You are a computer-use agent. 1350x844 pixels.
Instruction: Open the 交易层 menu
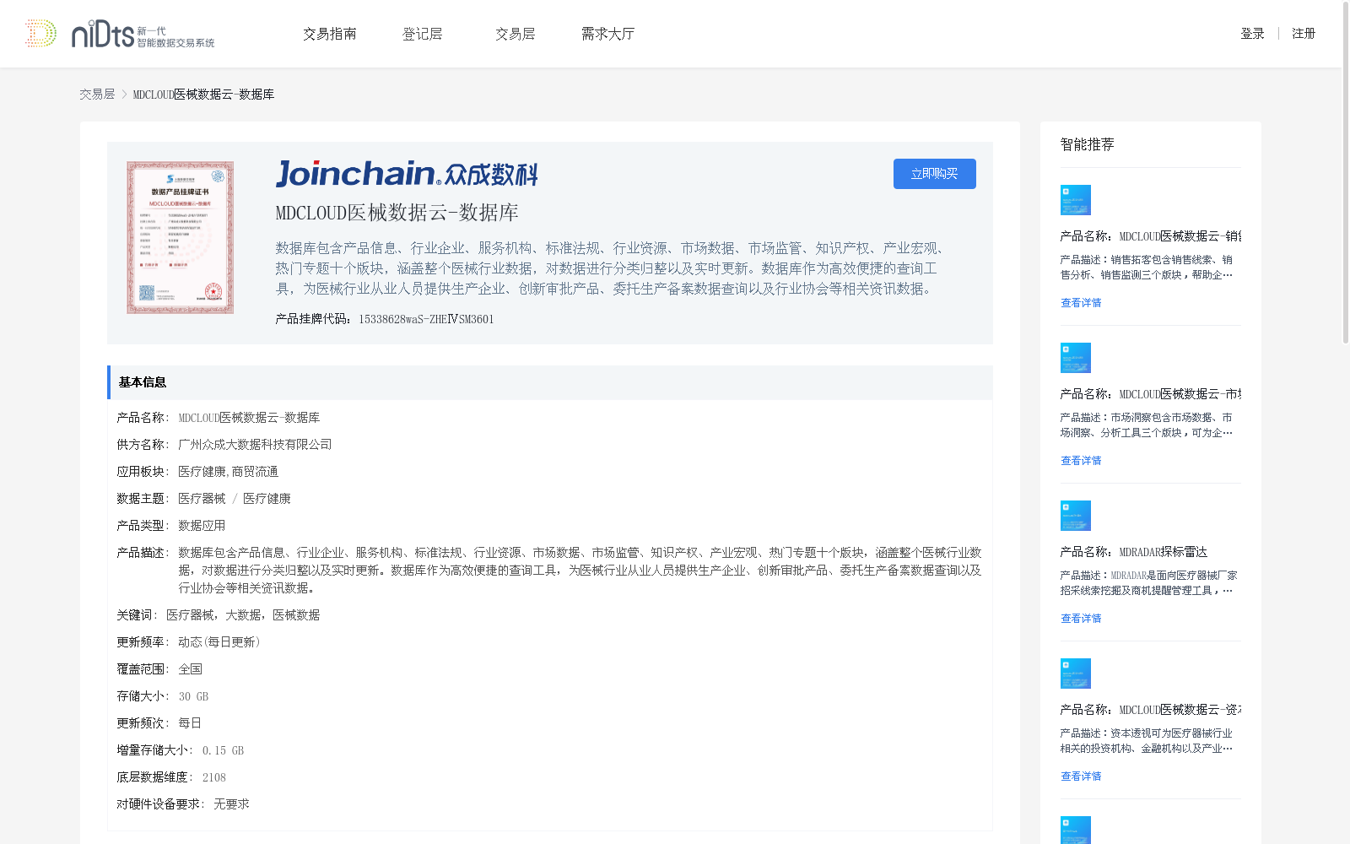pos(516,34)
